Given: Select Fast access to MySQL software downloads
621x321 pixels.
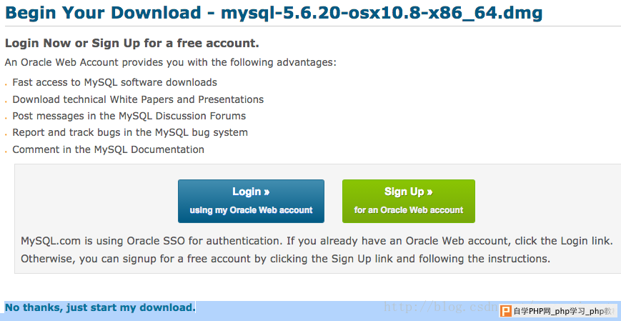Looking at the screenshot, I should [115, 82].
